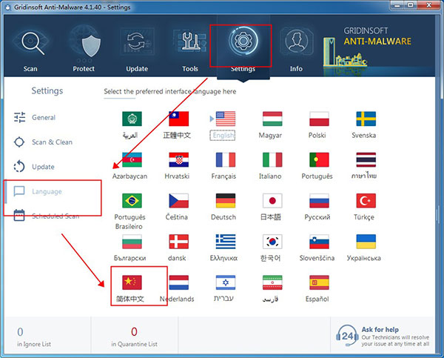This screenshot has height=358, width=444.
Task: Select the Traditional Chinese Taiwan flag
Action: 178,119
